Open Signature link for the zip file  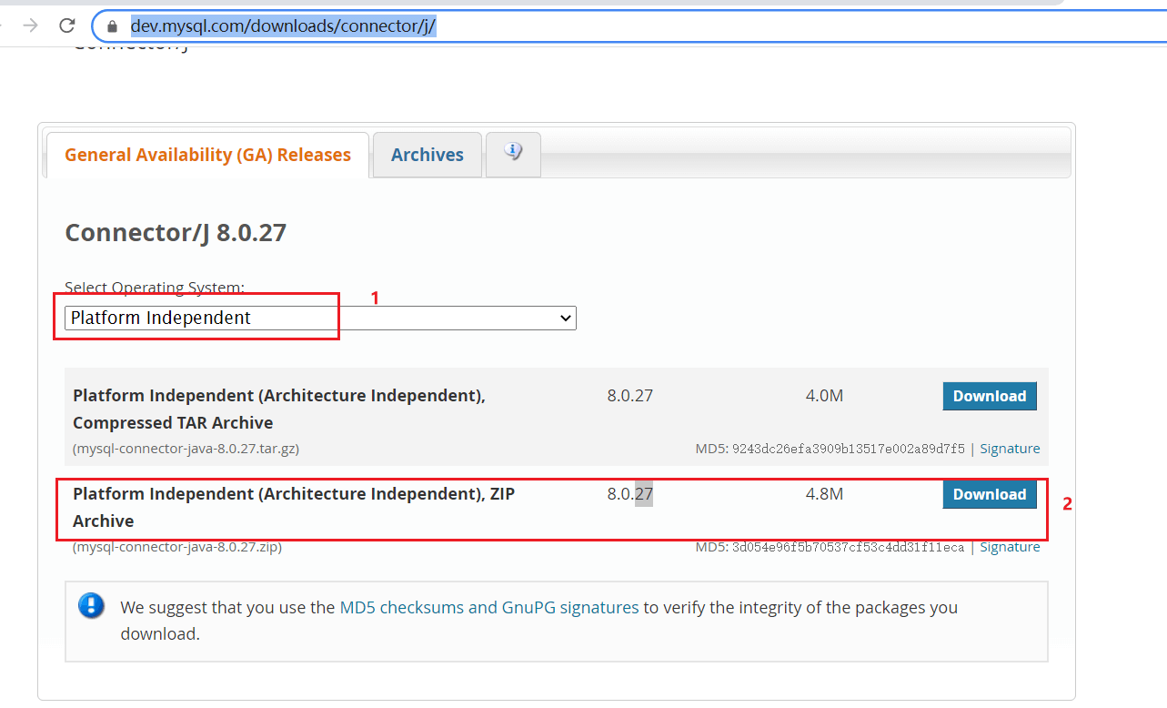click(x=1010, y=547)
